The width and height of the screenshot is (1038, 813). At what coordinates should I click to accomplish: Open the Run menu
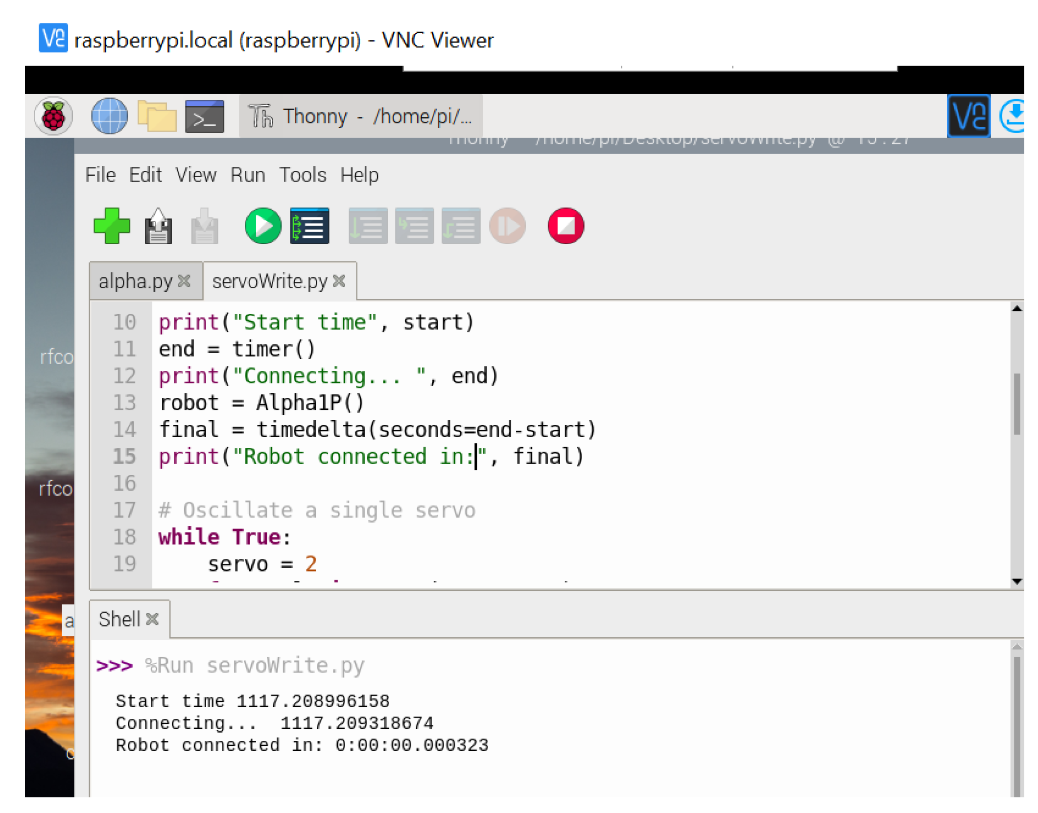tap(248, 175)
